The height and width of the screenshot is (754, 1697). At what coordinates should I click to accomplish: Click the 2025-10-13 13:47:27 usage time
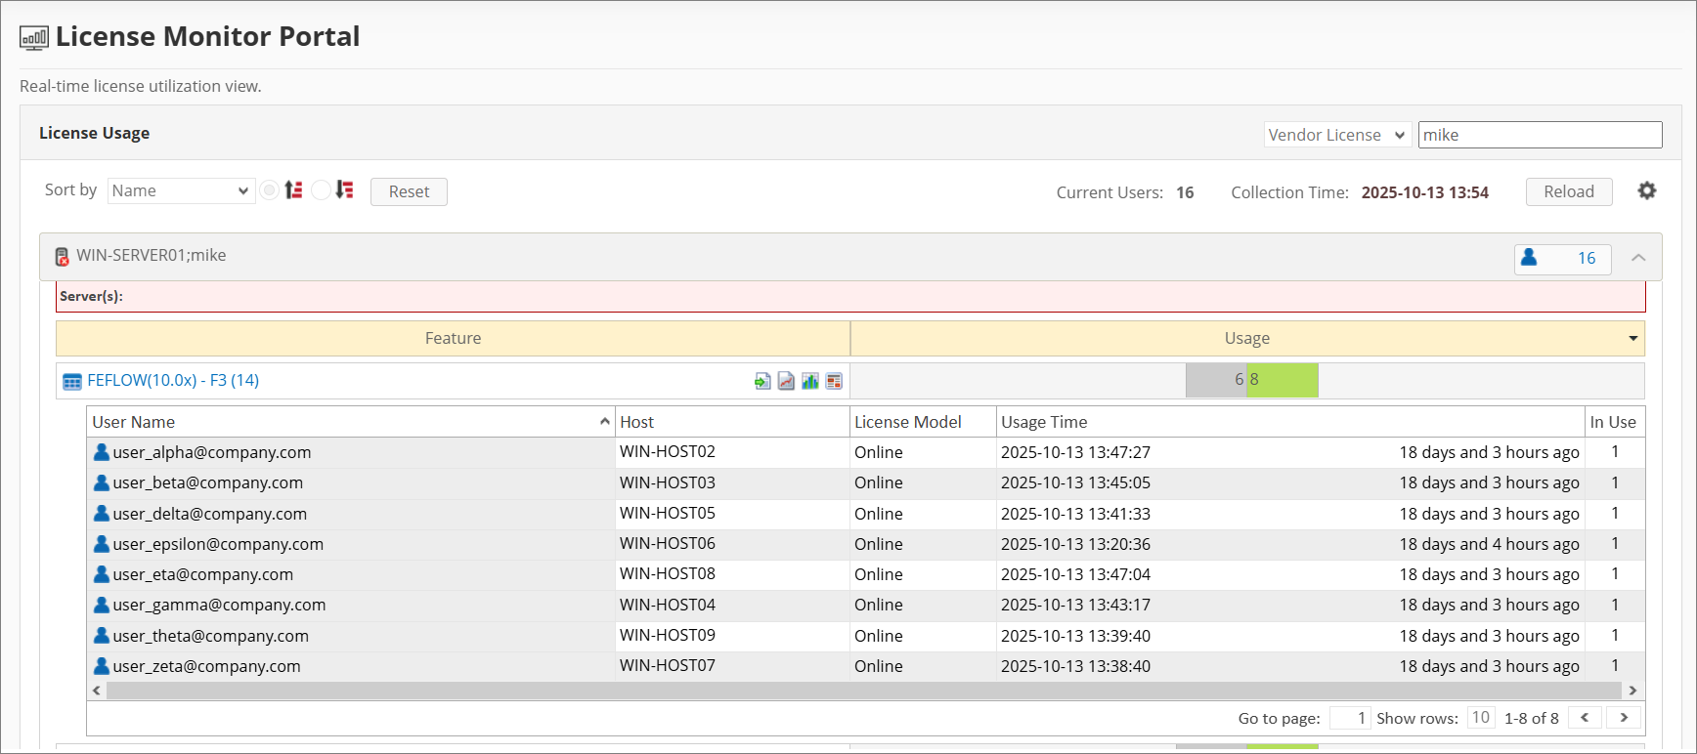tap(1075, 452)
